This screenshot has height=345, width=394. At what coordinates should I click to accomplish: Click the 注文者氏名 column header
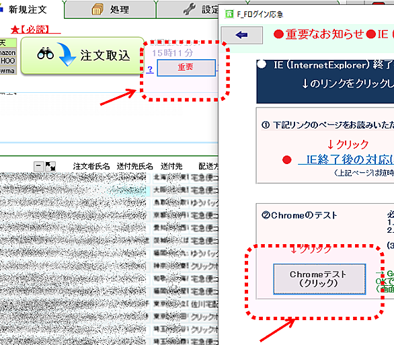pyautogui.click(x=91, y=166)
